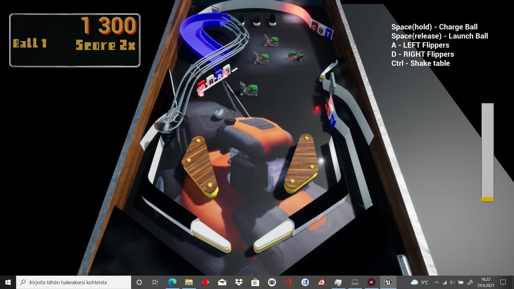The image size is (514, 289).
Task: Click the Cortana circle icon
Action: coord(139,282)
